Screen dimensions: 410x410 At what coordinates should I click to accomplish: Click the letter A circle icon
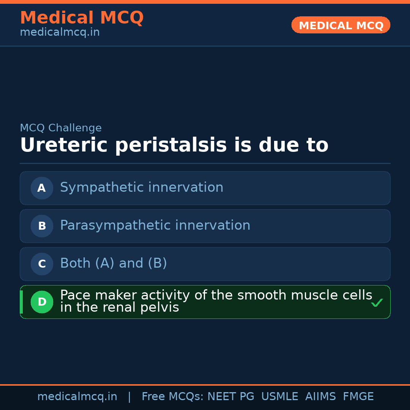click(x=42, y=188)
